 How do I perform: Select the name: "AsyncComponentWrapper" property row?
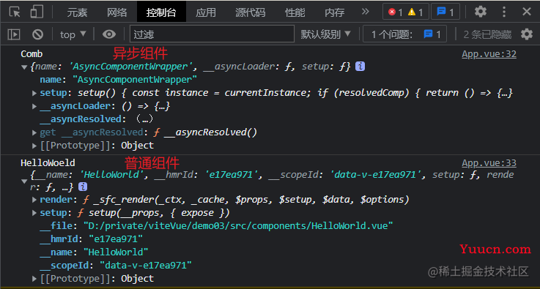tap(119, 80)
